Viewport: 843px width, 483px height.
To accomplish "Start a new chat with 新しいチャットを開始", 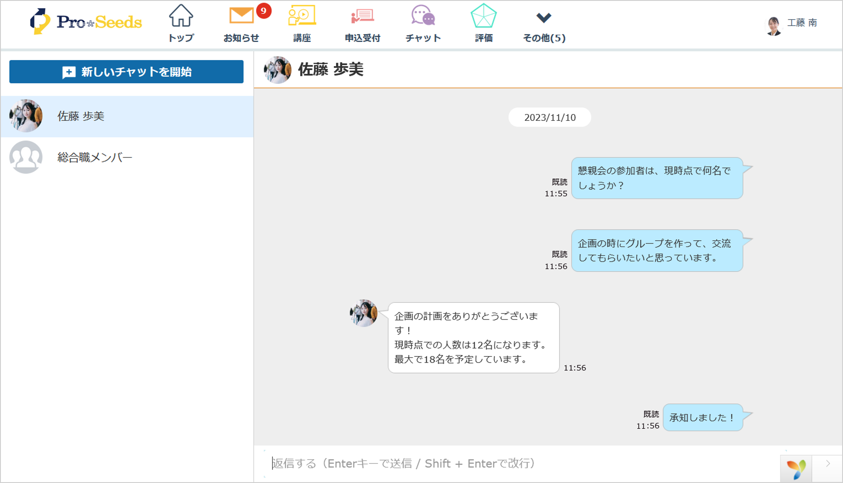I will (x=126, y=72).
